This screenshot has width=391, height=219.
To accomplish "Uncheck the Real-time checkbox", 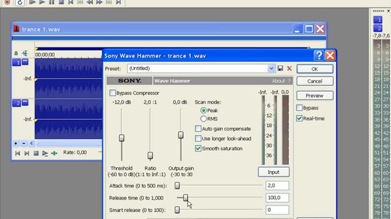I will pyautogui.click(x=299, y=119).
